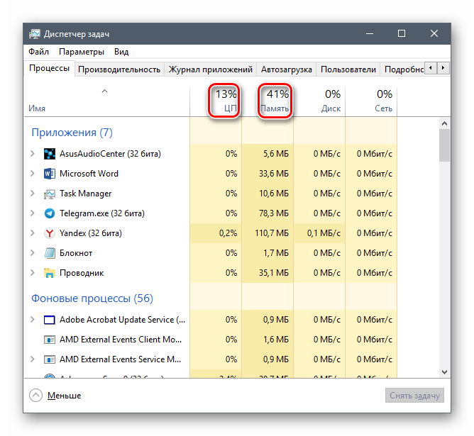This screenshot has height=436, width=474.
Task: Click the AMD External Events Client 1,6 МБ
Action: coord(276,340)
